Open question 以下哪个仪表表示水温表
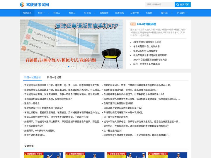211x158 pixels. (x=115, y=117)
